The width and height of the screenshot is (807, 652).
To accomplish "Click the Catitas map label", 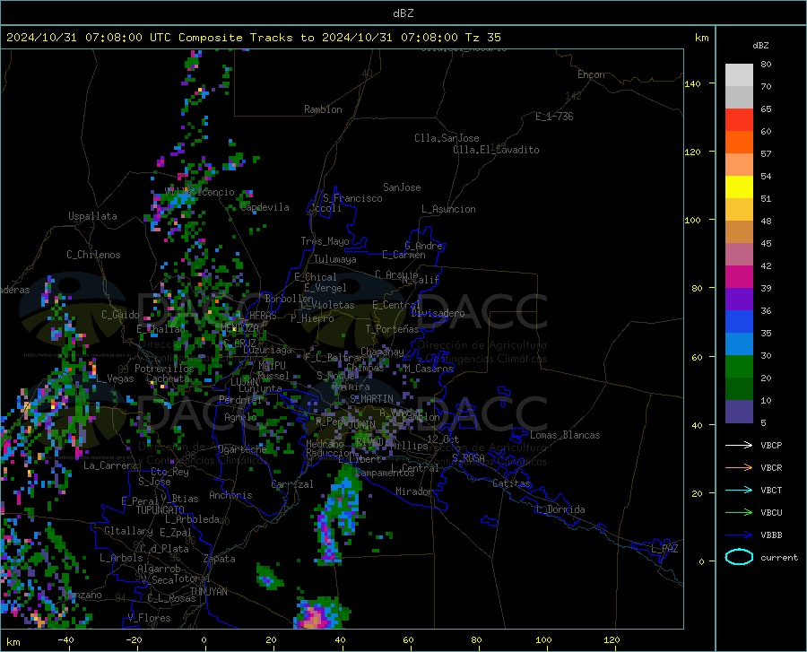I will [511, 483].
